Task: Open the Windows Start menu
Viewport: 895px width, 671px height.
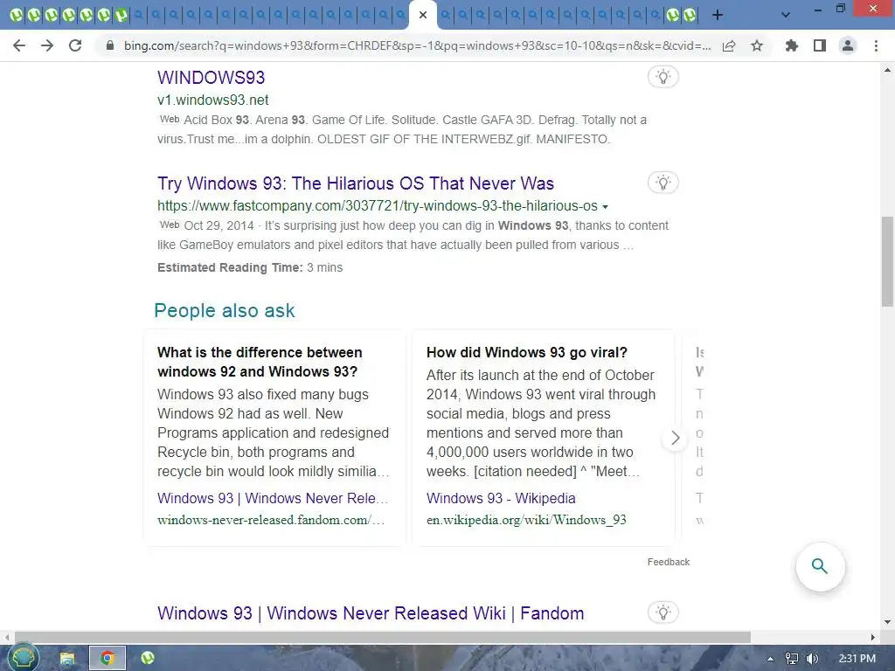Action: point(23,658)
